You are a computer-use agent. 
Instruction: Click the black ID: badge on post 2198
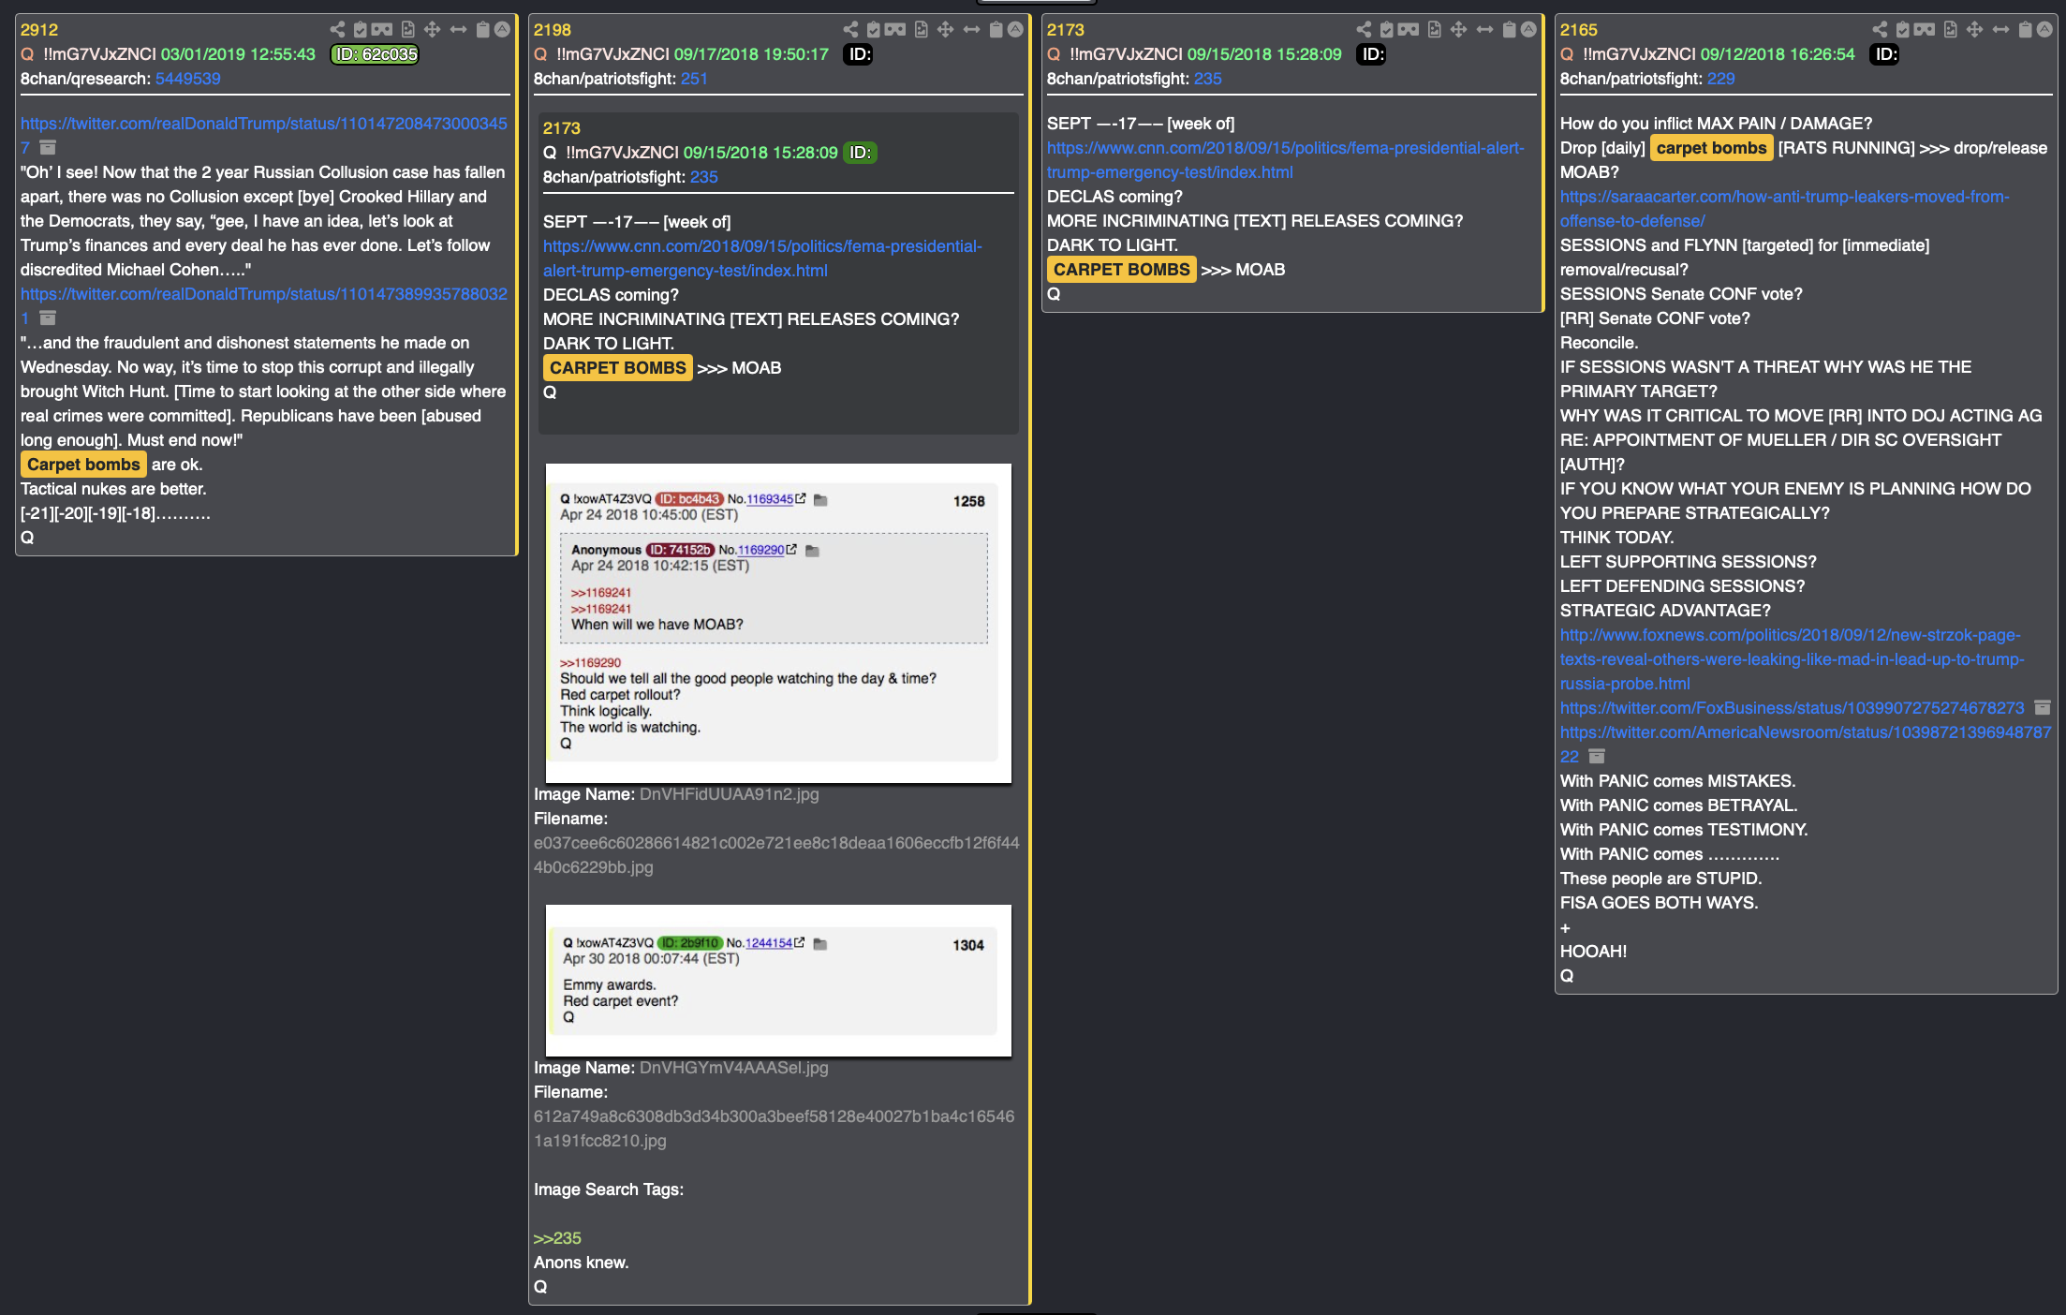pos(859,54)
